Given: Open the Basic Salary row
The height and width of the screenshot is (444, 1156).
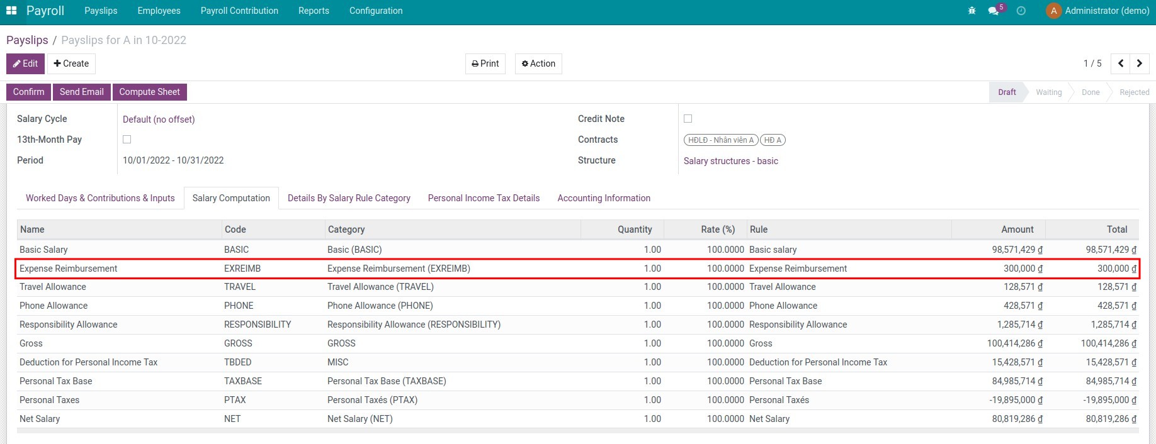Looking at the screenshot, I should click(578, 250).
